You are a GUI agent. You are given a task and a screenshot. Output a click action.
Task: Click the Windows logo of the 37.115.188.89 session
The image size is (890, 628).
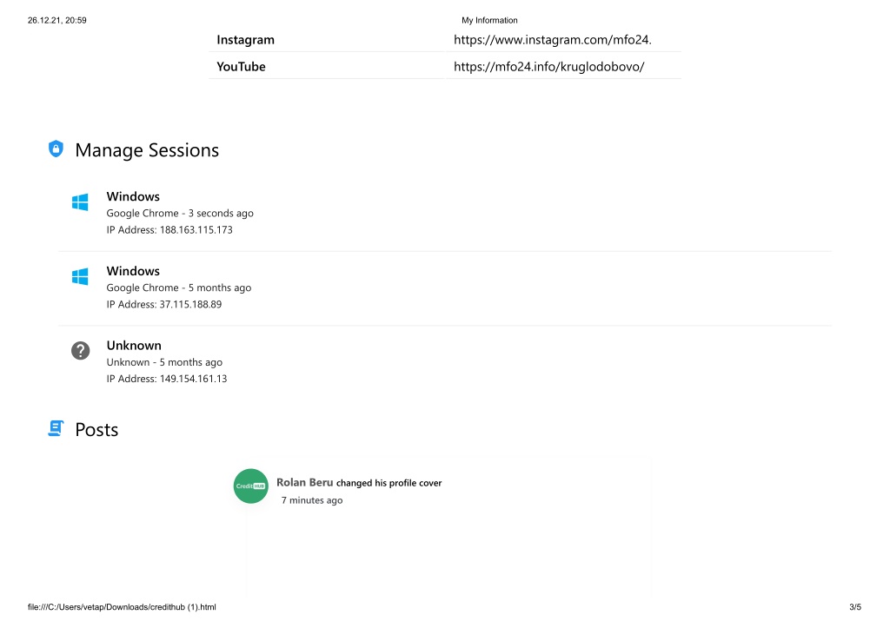tap(80, 277)
